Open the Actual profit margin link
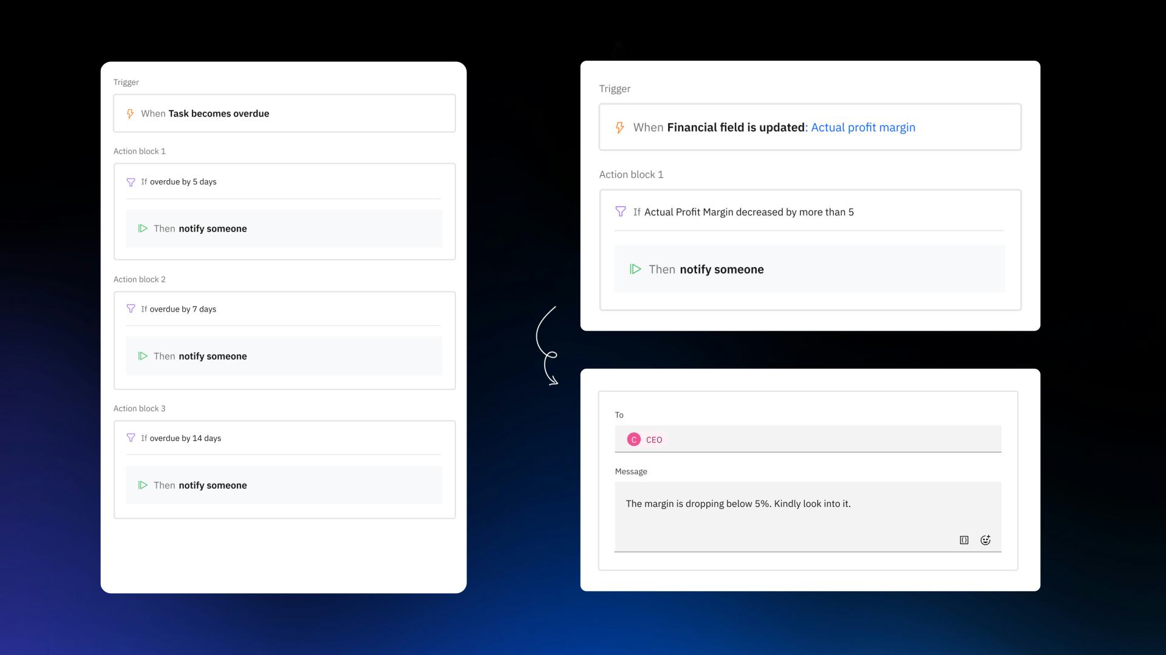 coord(862,128)
